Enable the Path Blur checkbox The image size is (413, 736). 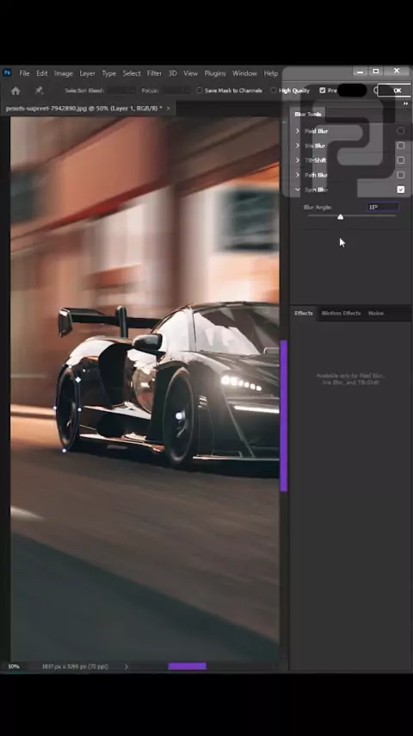(400, 175)
